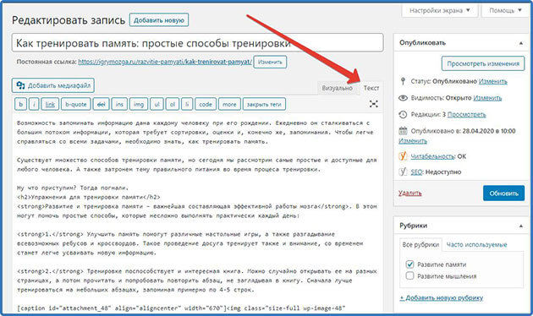533x316 pixels.
Task: Click Изменить button next to permalink
Action: tap(270, 63)
